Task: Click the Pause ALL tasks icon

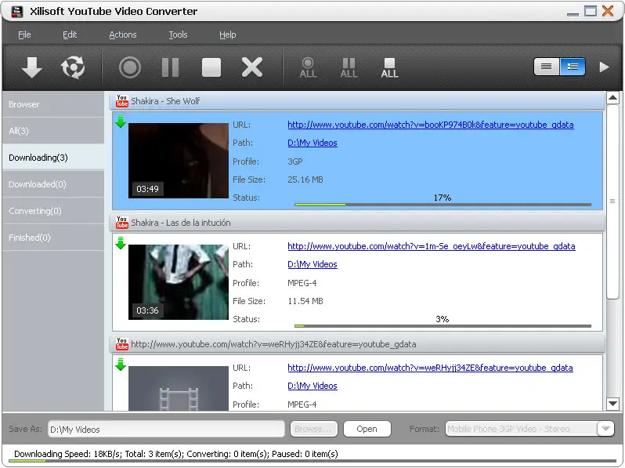Action: [x=349, y=68]
